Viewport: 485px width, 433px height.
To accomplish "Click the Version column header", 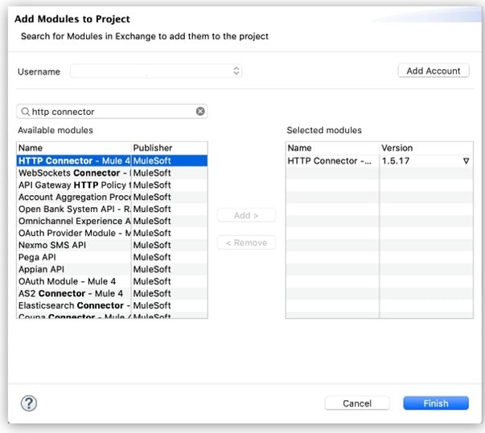I will pyautogui.click(x=426, y=148).
